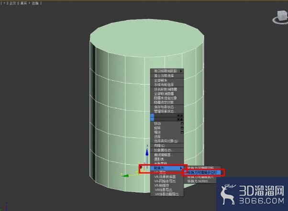The width and height of the screenshot is (288, 211).
Task: Select the highlighted 转换为 menu entry
Action: point(167,168)
